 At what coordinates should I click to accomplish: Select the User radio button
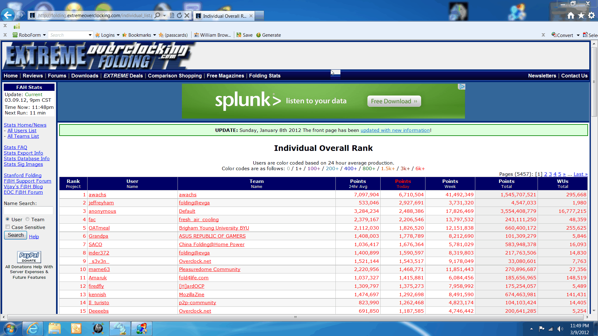point(7,219)
